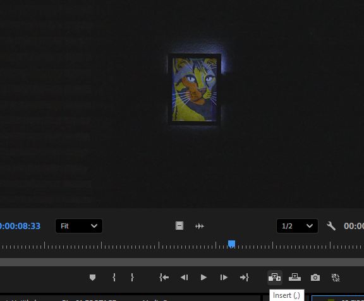Select the Drag Video Only filmstrip icon

tap(179, 226)
